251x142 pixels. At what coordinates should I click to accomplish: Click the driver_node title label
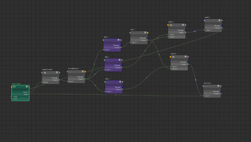(16, 84)
